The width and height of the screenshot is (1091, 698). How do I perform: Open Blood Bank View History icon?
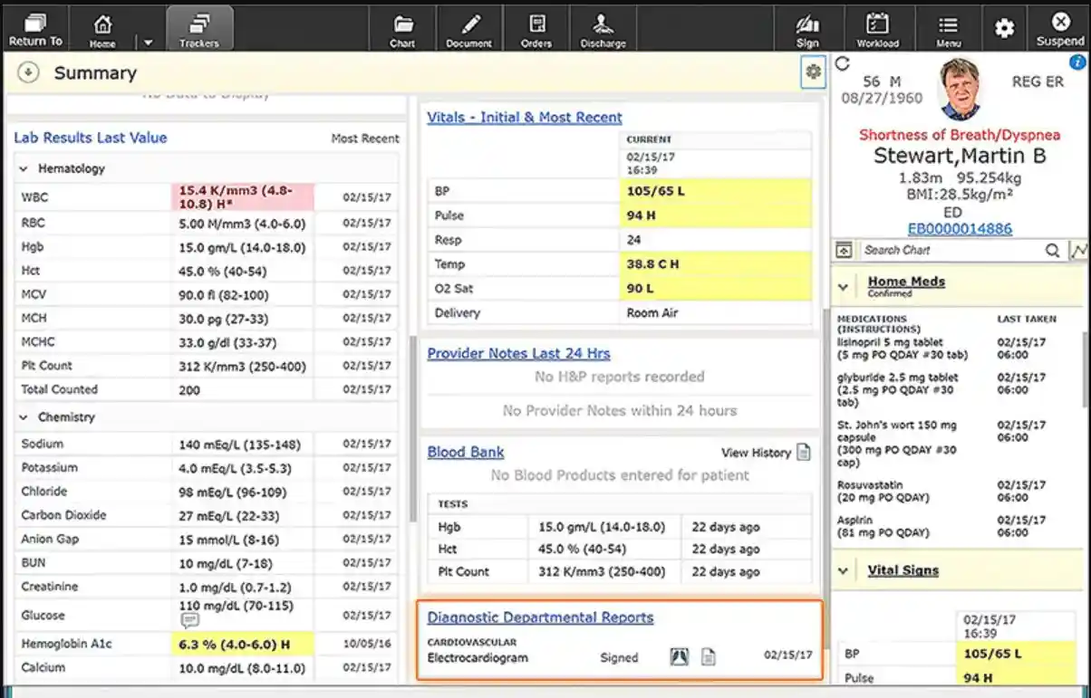pyautogui.click(x=802, y=453)
